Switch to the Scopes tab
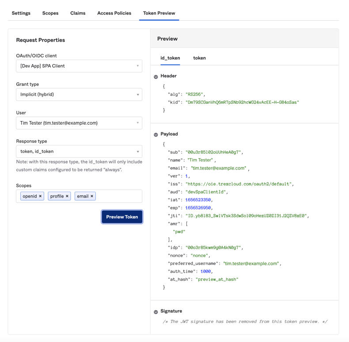Viewport: 349px width, 342px height. coord(50,13)
